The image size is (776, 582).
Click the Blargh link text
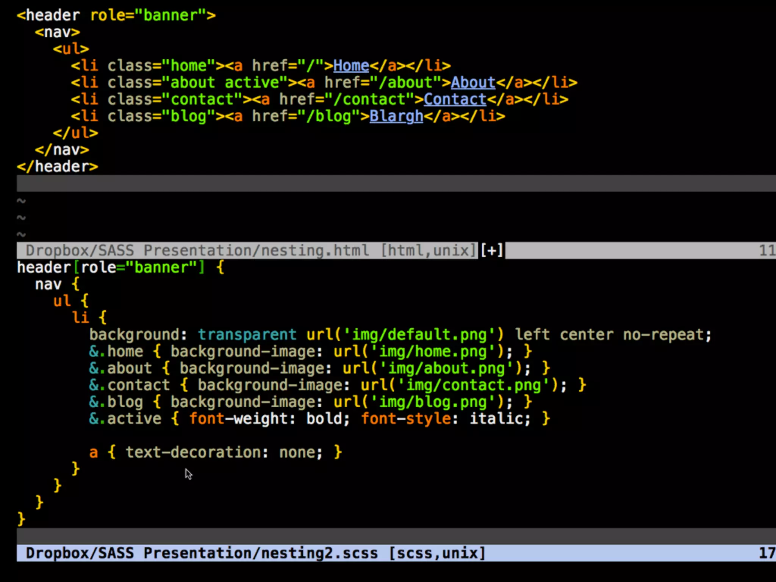396,116
